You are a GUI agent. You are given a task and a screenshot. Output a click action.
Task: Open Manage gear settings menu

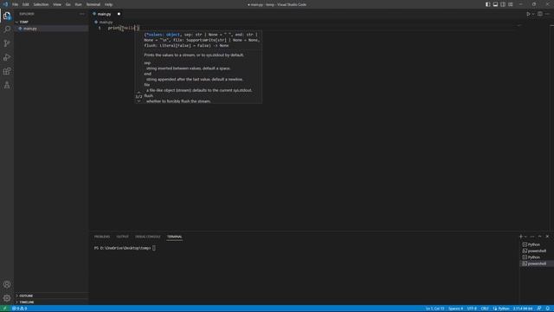[7, 298]
